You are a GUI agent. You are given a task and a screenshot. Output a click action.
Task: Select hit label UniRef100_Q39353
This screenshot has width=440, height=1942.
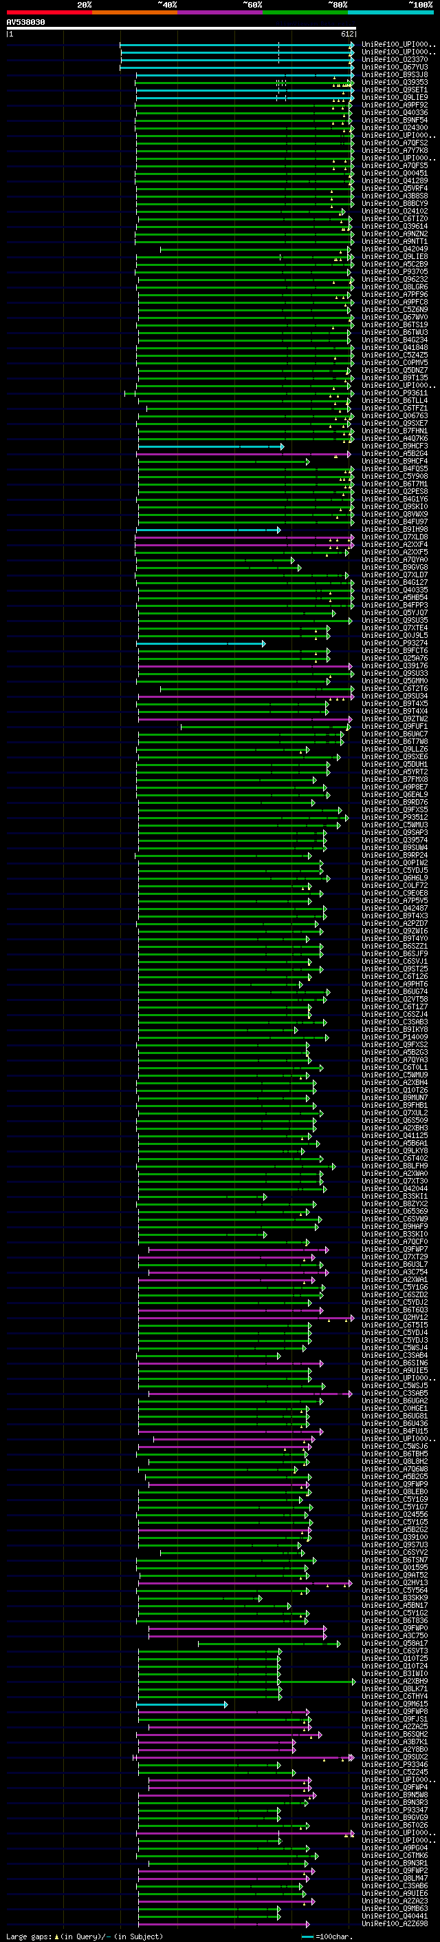pyautogui.click(x=395, y=82)
